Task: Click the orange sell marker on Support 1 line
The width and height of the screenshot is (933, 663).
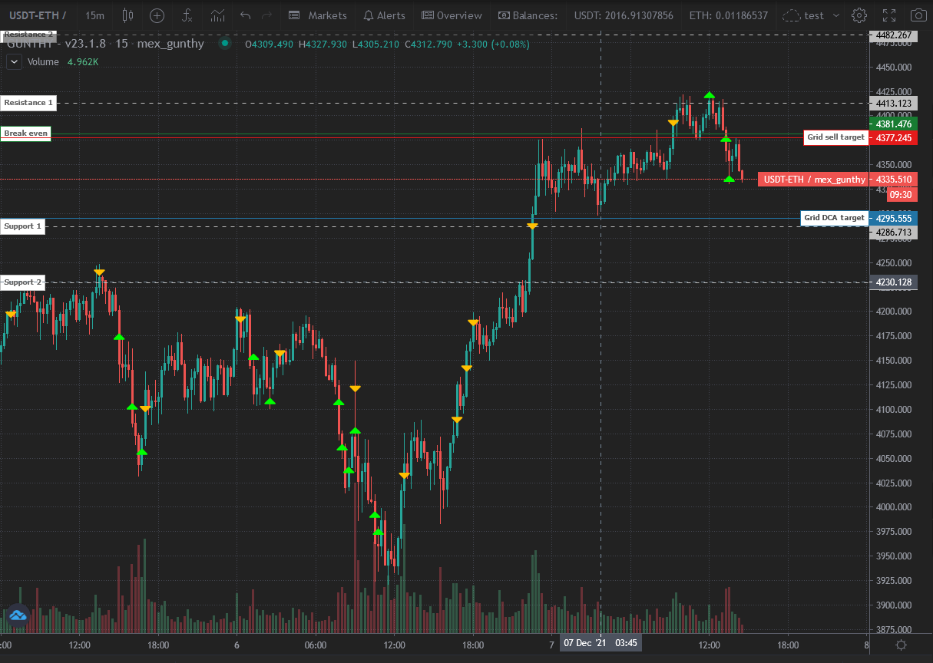Action: [x=532, y=226]
